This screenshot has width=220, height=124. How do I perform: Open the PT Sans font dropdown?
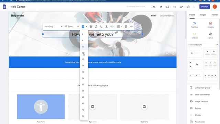71,27
